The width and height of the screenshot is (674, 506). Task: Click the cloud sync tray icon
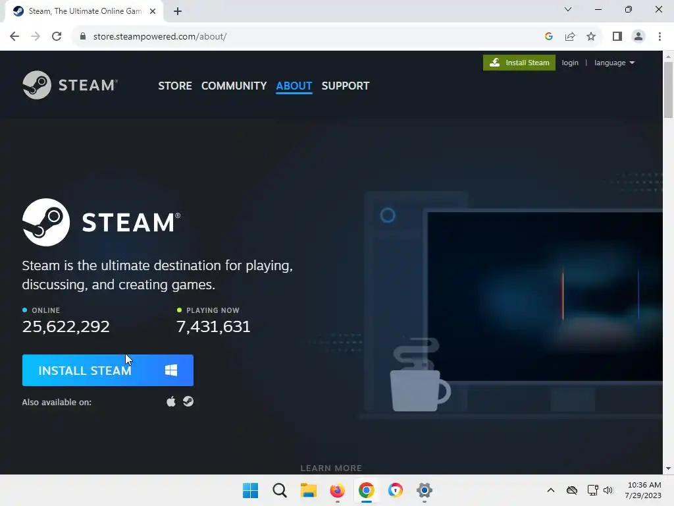(572, 490)
